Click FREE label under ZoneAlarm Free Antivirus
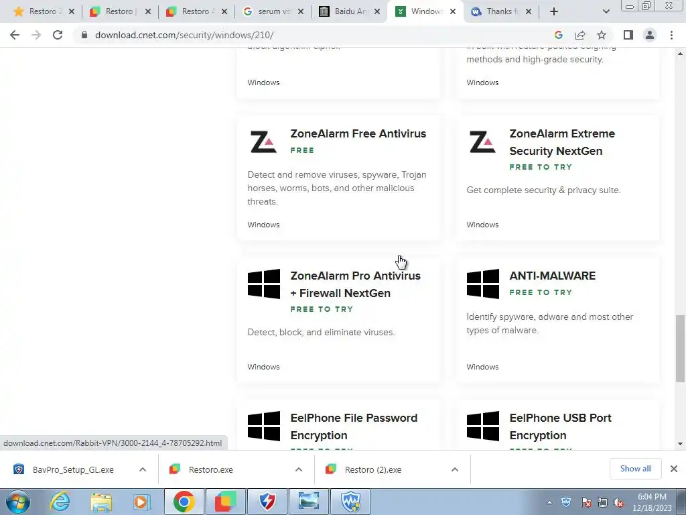The image size is (686, 515). pos(302,150)
